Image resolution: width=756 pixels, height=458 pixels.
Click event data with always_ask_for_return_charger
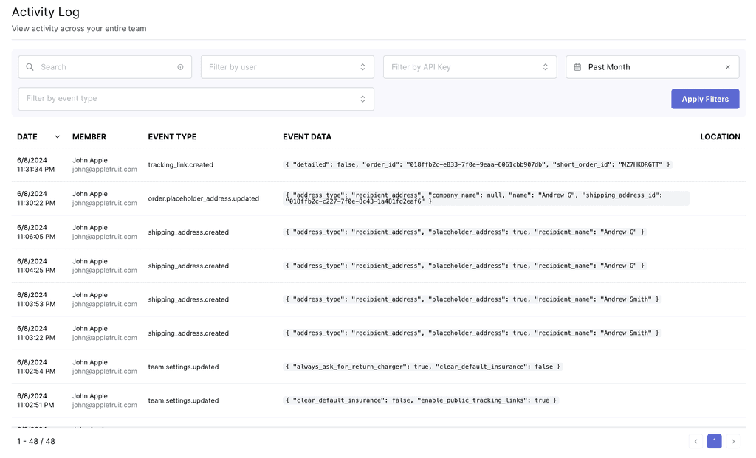click(423, 367)
